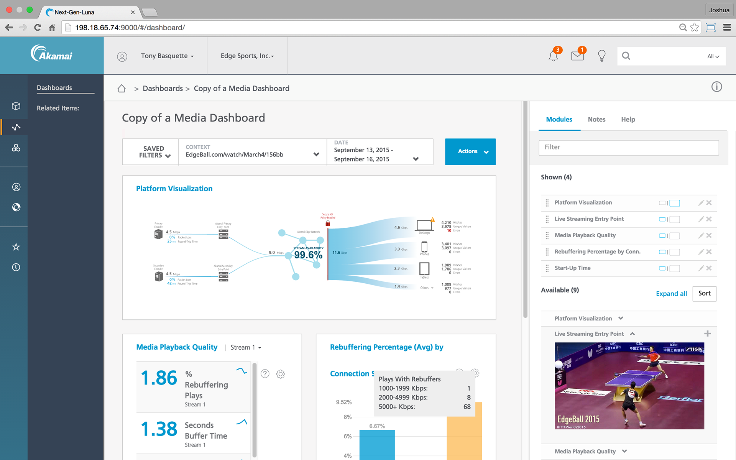
Task: Click the Sort button
Action: point(704,293)
